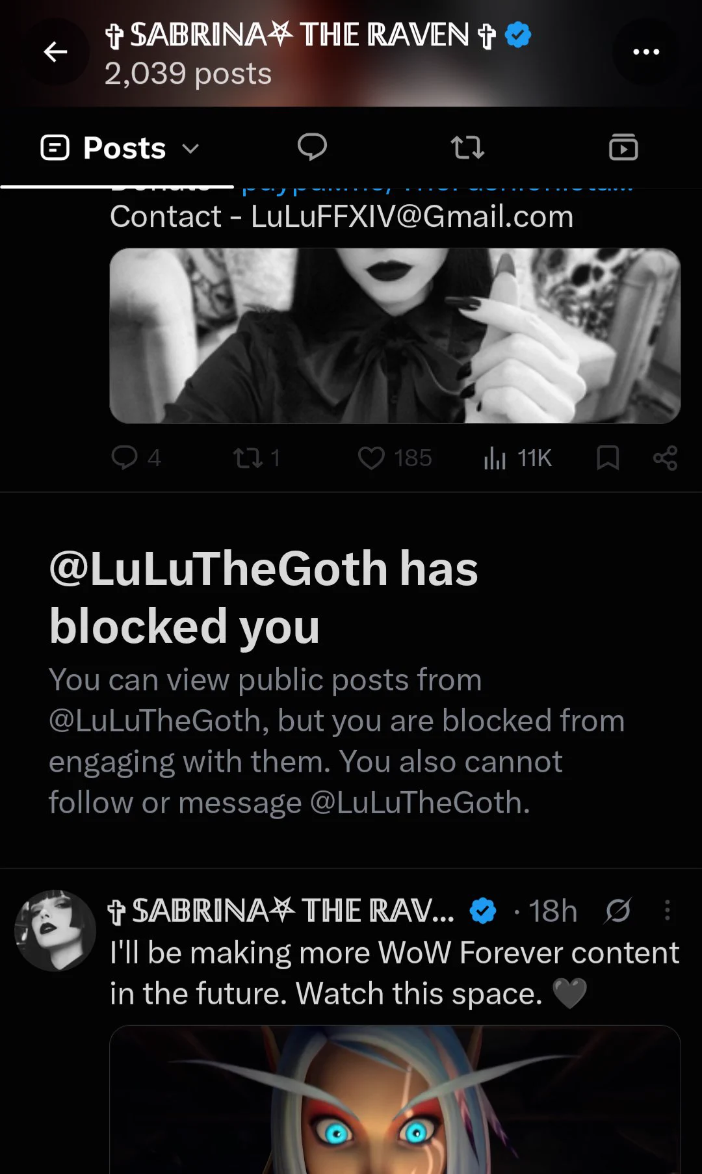The image size is (702, 1174).
Task: Repost the tweet with 1 repost
Action: tap(257, 458)
